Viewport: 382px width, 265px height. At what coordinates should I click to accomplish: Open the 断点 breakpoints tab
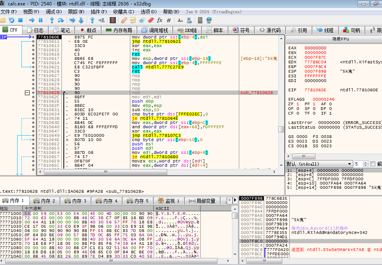point(88,30)
